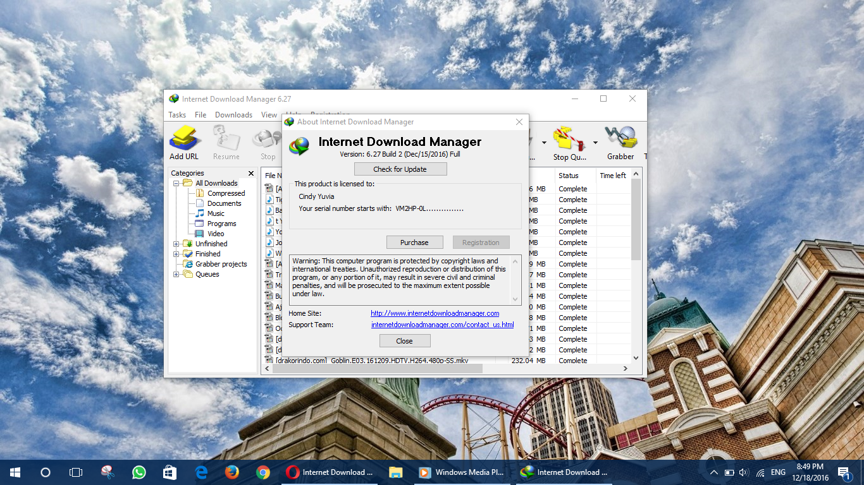The height and width of the screenshot is (485, 864).
Task: Click the Cortana search circle on taskbar
Action: click(x=46, y=472)
